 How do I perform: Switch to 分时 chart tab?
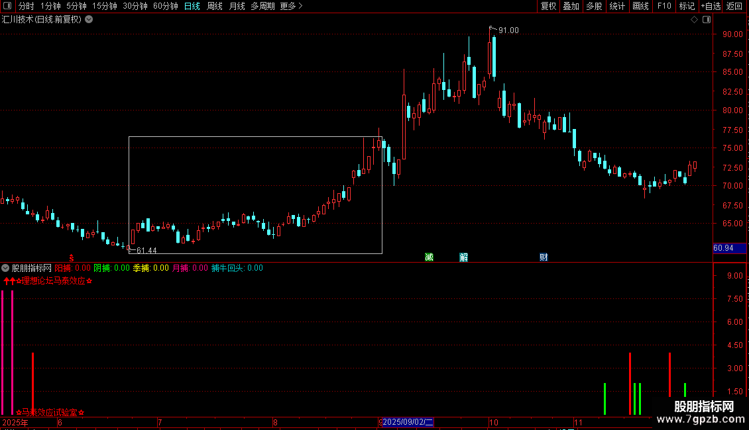(27, 6)
